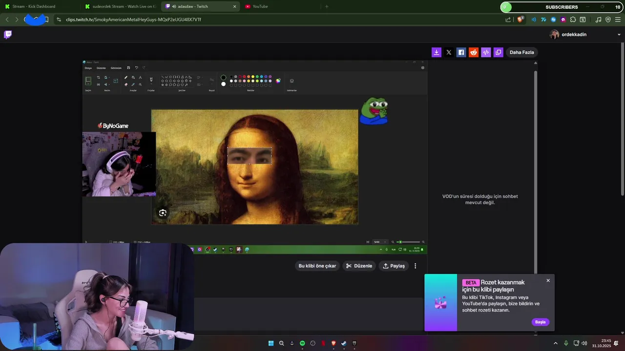Go back in browser history
Image resolution: width=625 pixels, height=351 pixels.
tap(7, 19)
